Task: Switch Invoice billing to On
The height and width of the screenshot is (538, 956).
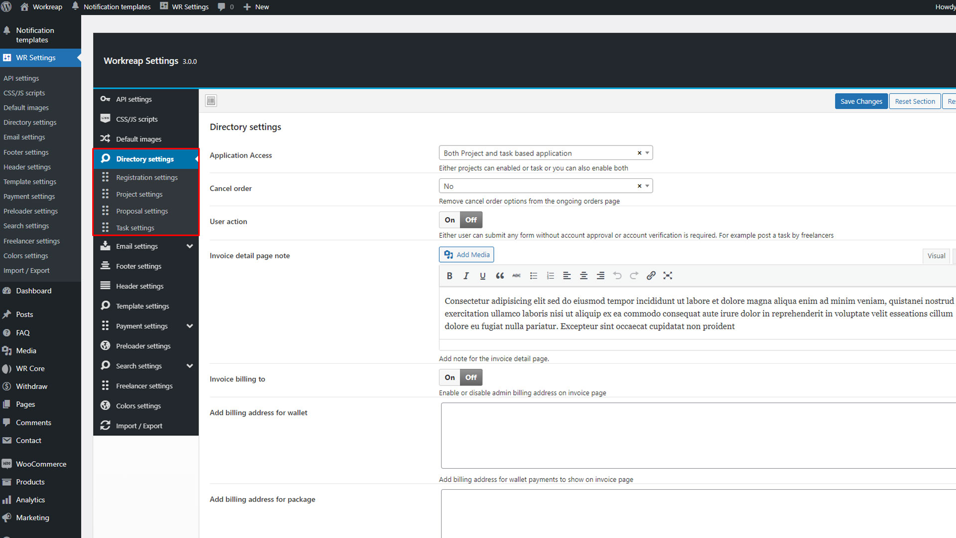Action: point(450,377)
